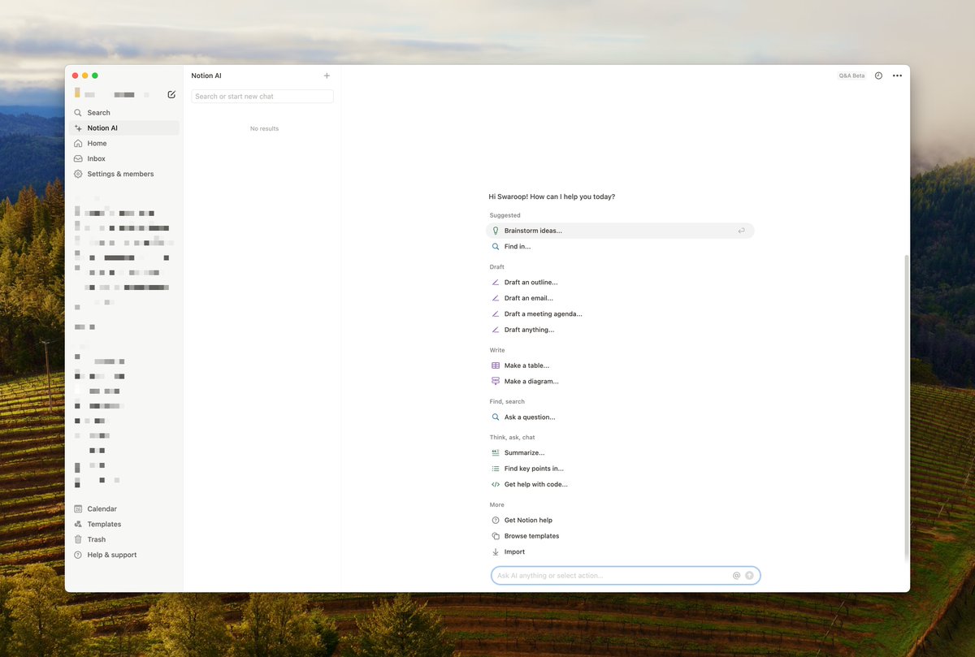Select Brainstorm ideas suggestion
This screenshot has height=657, width=975.
pos(621,231)
